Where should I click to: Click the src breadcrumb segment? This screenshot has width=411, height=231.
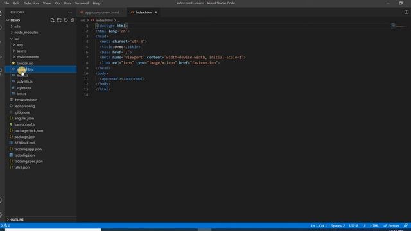(x=83, y=20)
